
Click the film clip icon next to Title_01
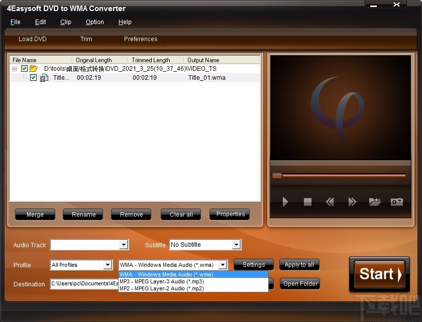[x=44, y=78]
